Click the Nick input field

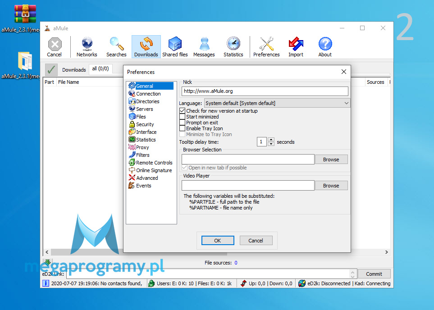[265, 91]
